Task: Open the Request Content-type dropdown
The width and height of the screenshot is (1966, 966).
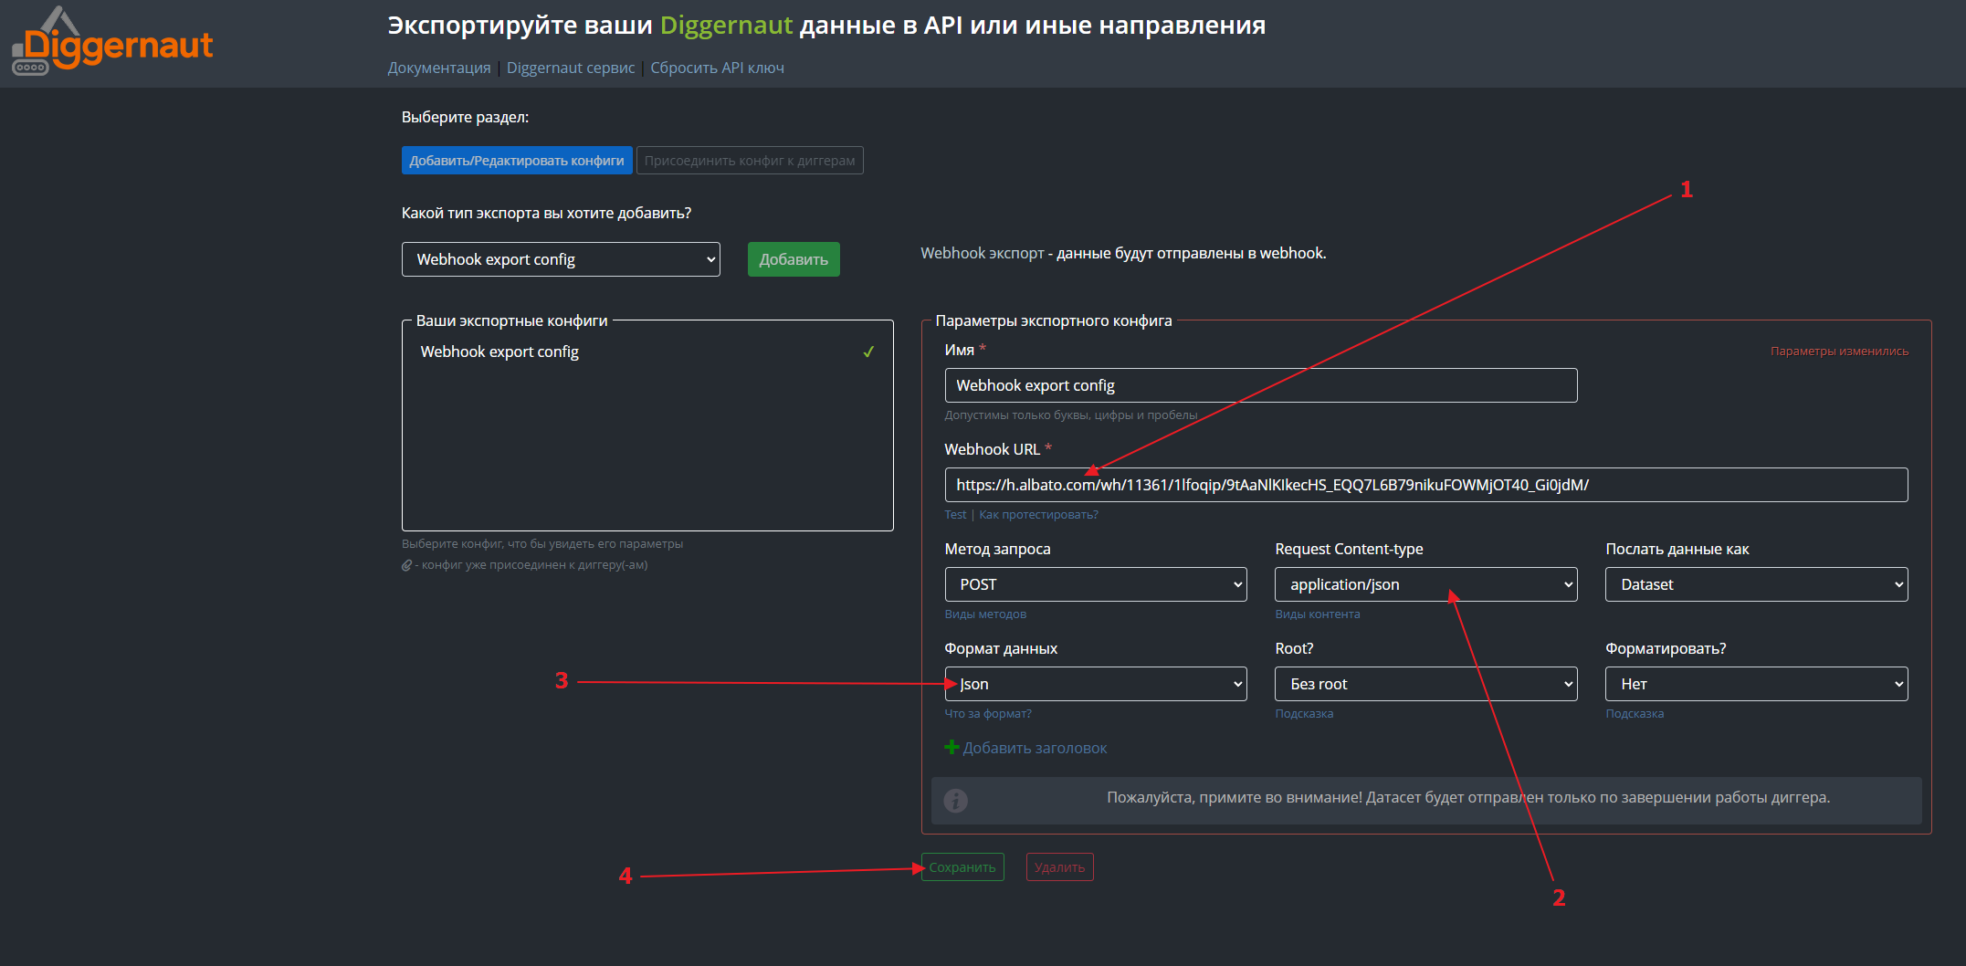Action: click(1426, 584)
